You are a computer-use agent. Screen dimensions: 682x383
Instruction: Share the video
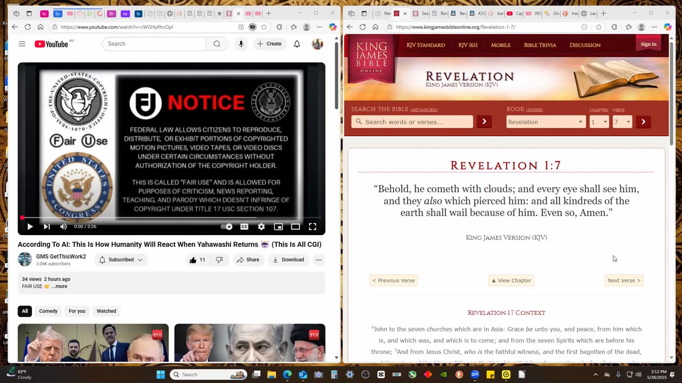pos(248,260)
